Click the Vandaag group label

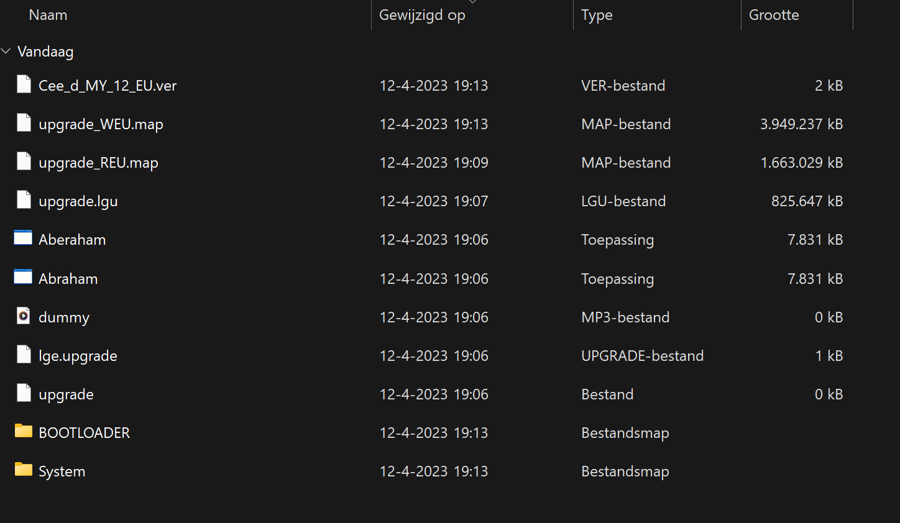click(x=45, y=52)
